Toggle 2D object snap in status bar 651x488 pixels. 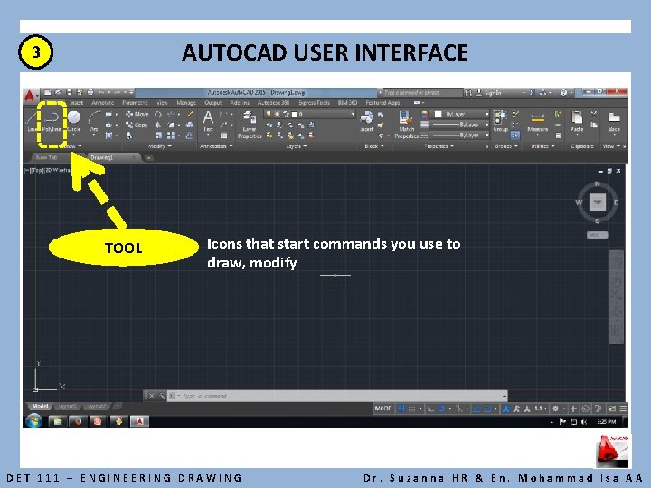[x=487, y=408]
